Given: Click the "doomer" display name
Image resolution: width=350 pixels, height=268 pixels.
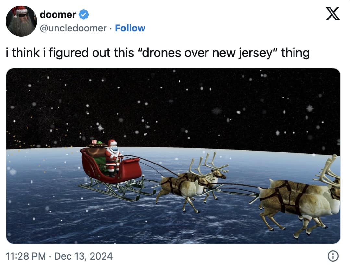Looking at the screenshot, I should tap(58, 14).
